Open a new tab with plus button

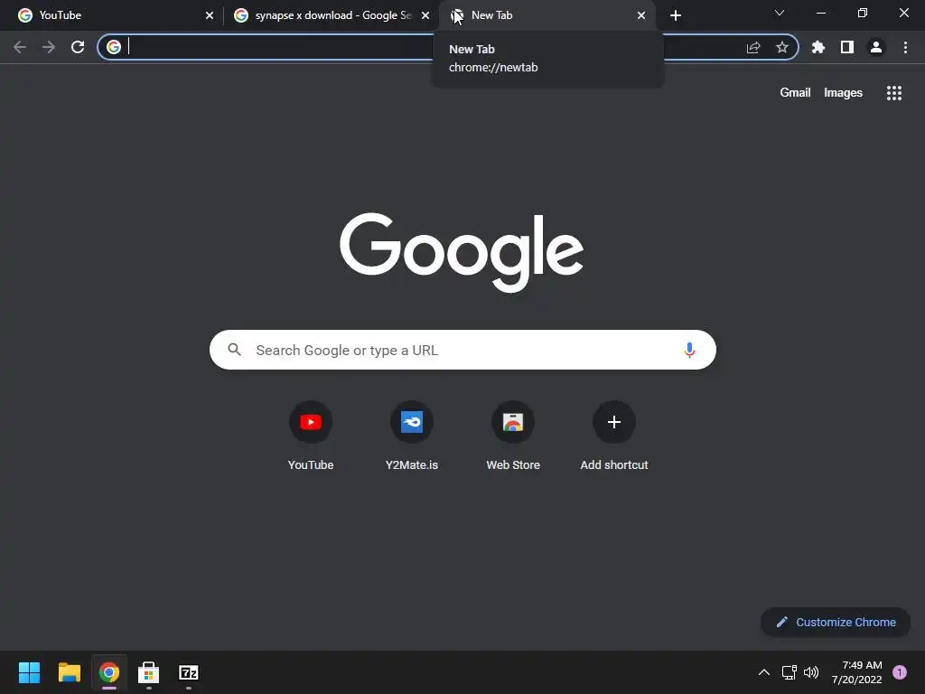[x=676, y=15]
